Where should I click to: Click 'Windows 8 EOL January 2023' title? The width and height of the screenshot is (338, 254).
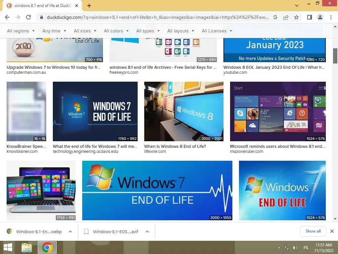pyautogui.click(x=274, y=67)
